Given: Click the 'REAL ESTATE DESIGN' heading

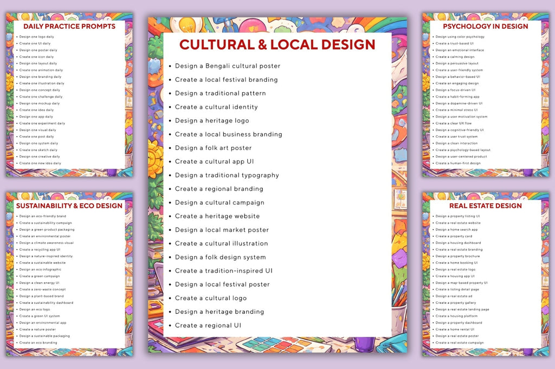Looking at the screenshot, I should pyautogui.click(x=485, y=206).
